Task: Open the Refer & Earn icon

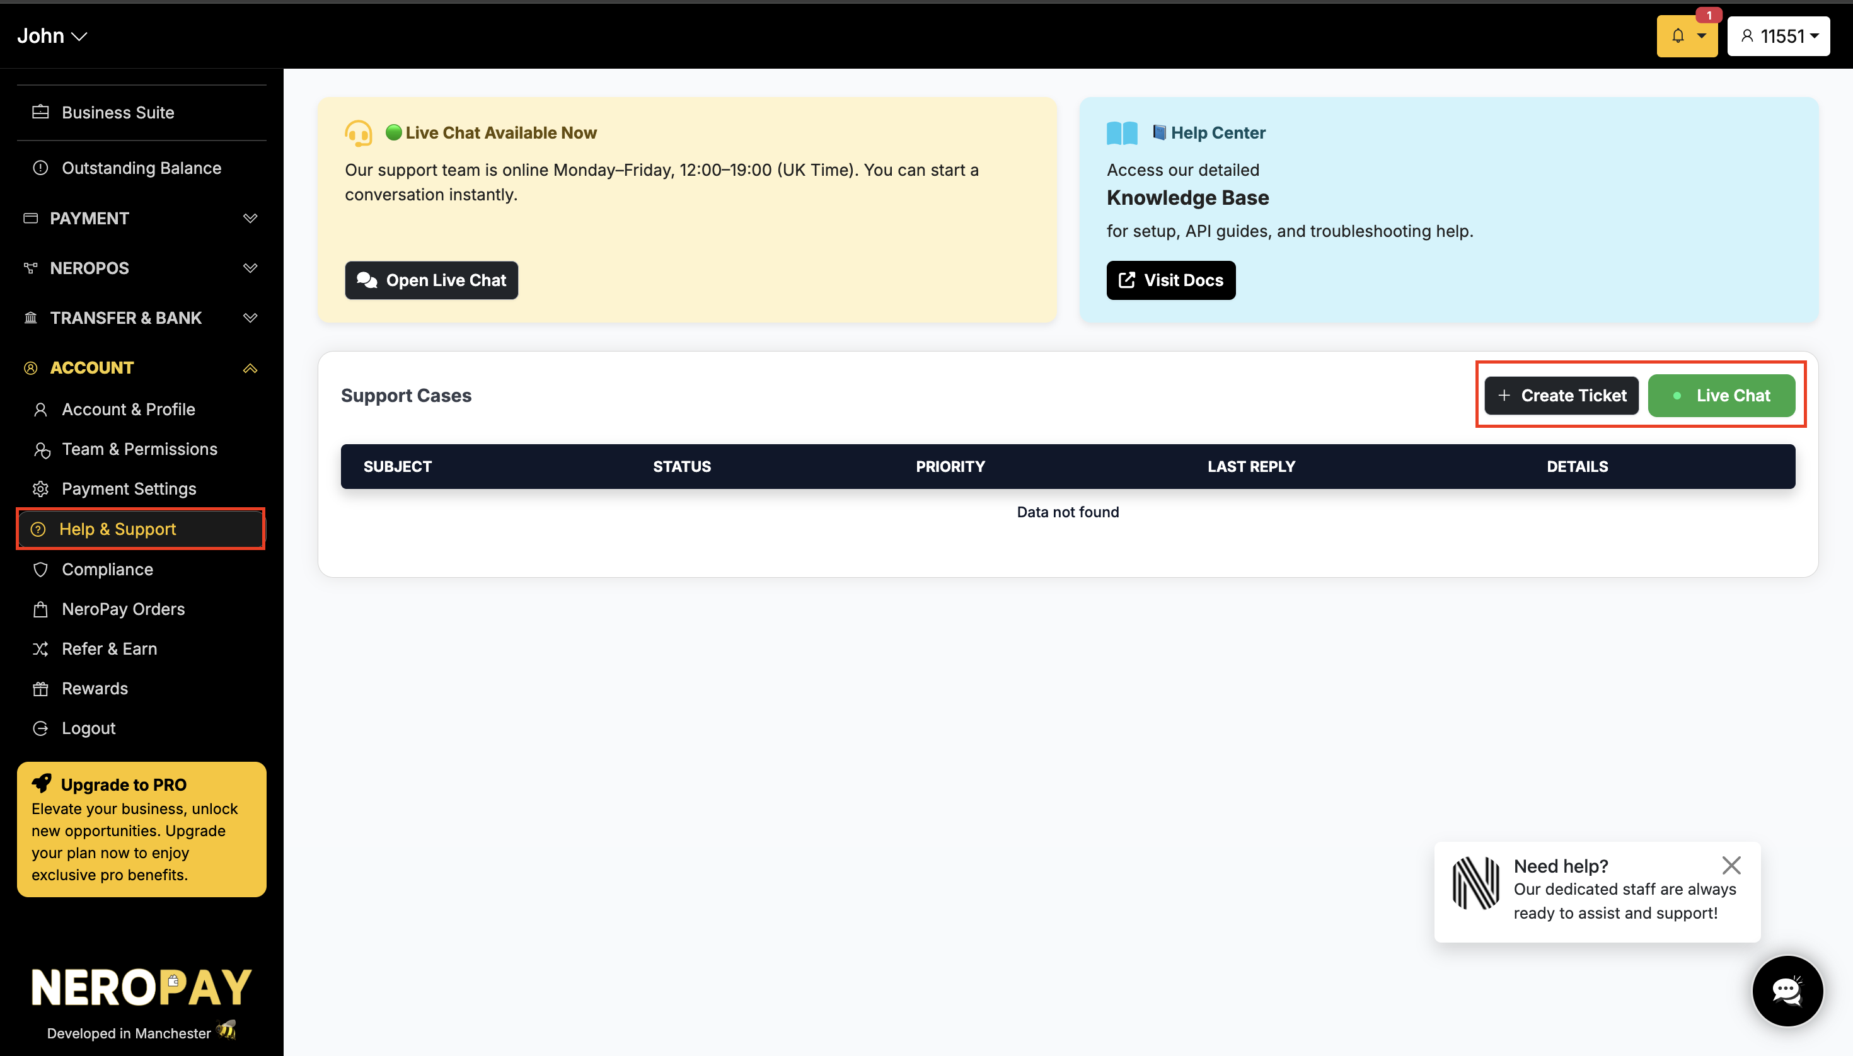Action: coord(42,648)
